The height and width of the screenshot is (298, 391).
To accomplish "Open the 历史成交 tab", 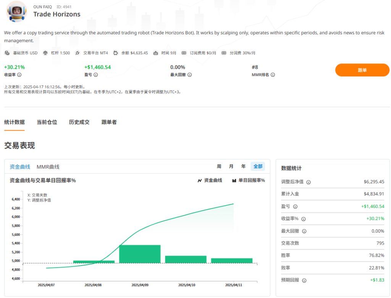I will 79,122.
